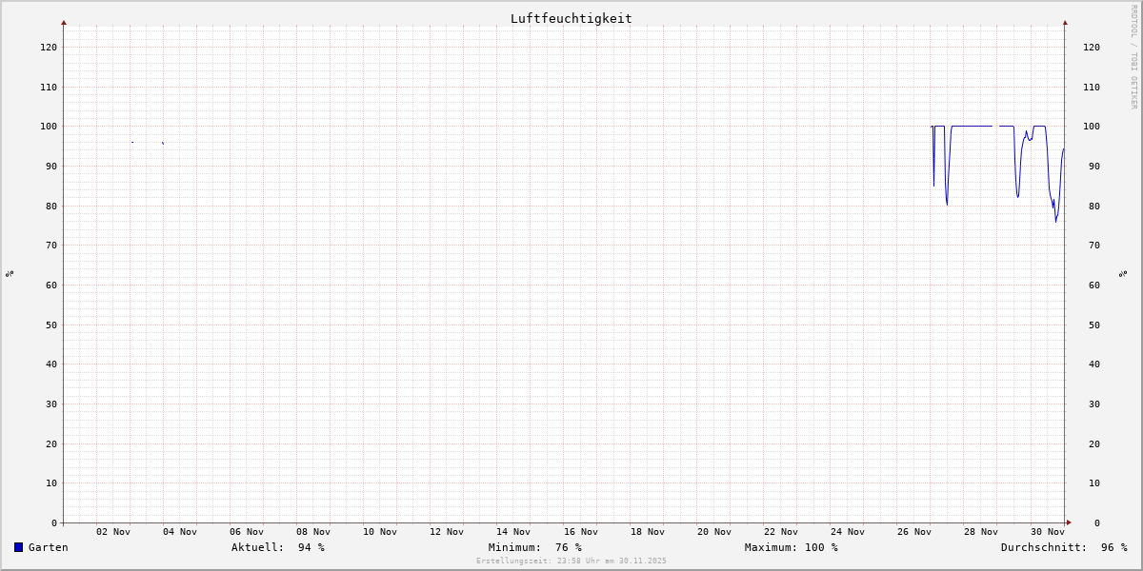Click the 06 Nov x-axis label
The width and height of the screenshot is (1143, 571).
click(247, 531)
